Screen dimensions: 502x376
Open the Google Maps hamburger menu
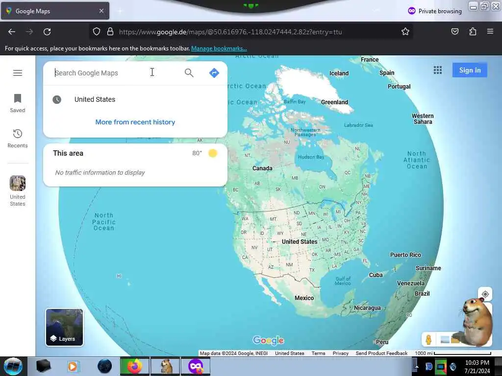(18, 73)
